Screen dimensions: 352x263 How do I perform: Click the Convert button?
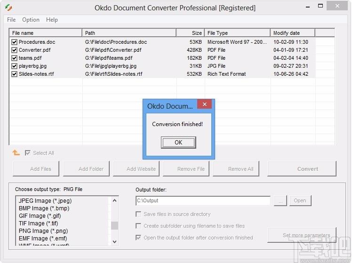coord(302,169)
